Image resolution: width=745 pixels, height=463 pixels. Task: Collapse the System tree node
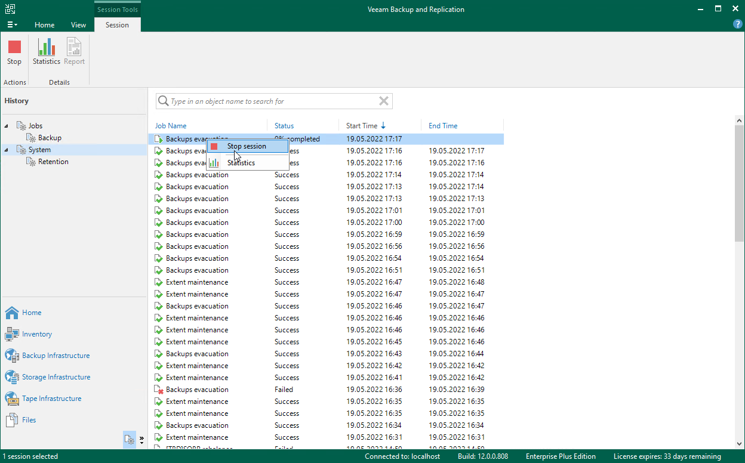point(7,150)
